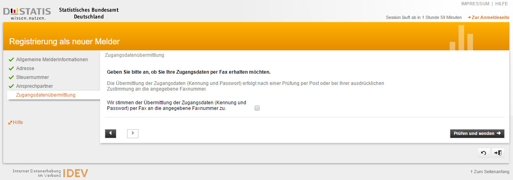Click the forward arrow navigation button
The image size is (513, 180).
point(133,134)
